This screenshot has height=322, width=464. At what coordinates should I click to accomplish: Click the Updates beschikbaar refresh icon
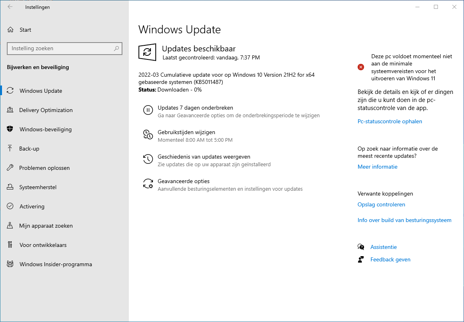pos(147,52)
